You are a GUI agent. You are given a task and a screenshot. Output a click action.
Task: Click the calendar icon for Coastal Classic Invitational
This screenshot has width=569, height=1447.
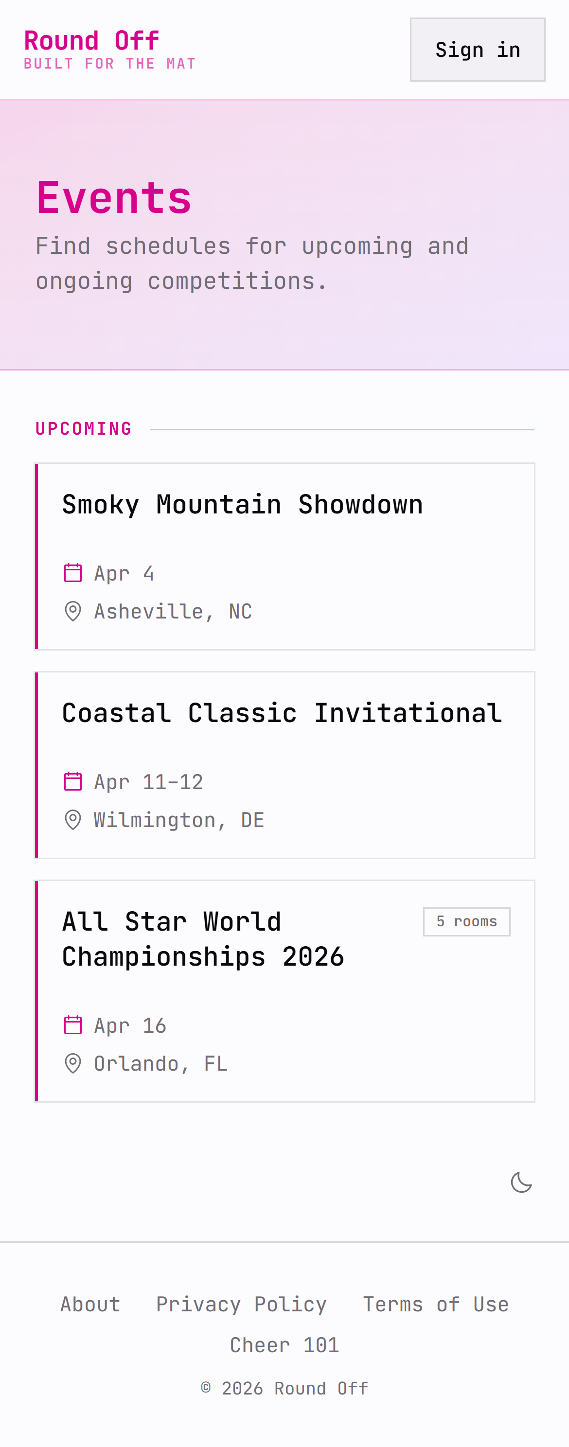click(73, 781)
